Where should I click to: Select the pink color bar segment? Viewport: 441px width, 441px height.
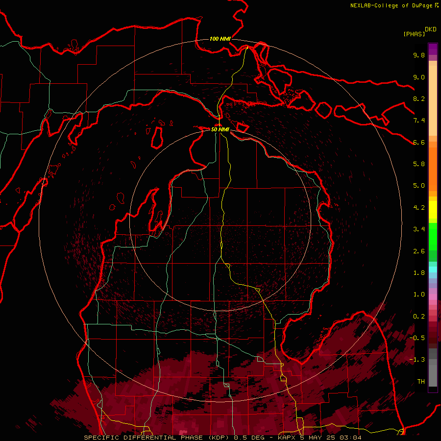(433, 297)
